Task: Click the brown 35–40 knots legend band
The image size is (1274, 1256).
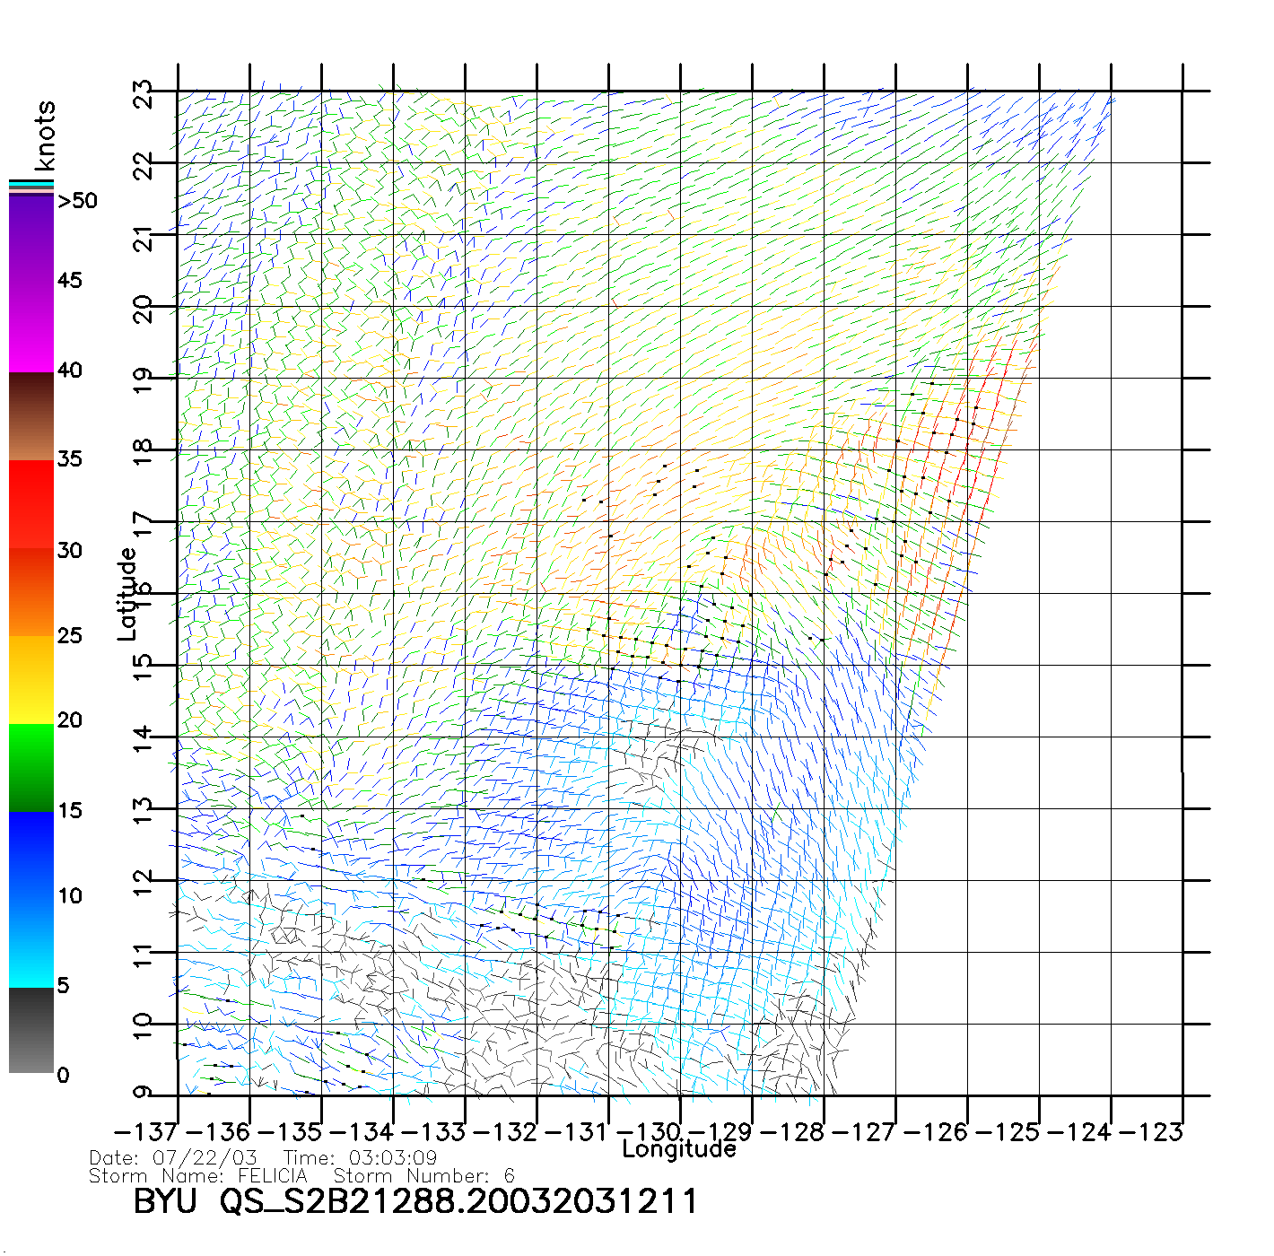Action: click(x=31, y=417)
